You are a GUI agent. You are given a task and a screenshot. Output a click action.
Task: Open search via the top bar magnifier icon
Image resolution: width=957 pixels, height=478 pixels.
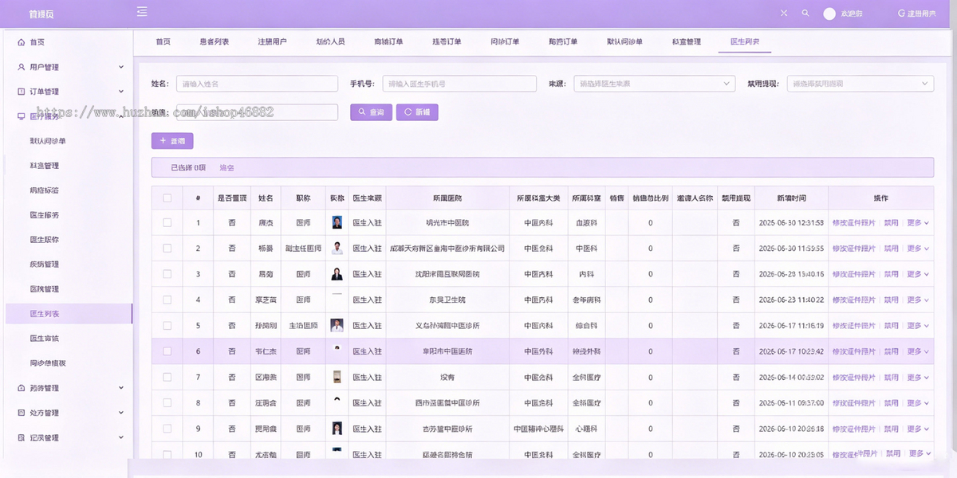[805, 14]
